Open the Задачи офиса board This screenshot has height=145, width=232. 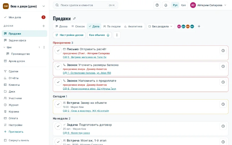(24, 40)
